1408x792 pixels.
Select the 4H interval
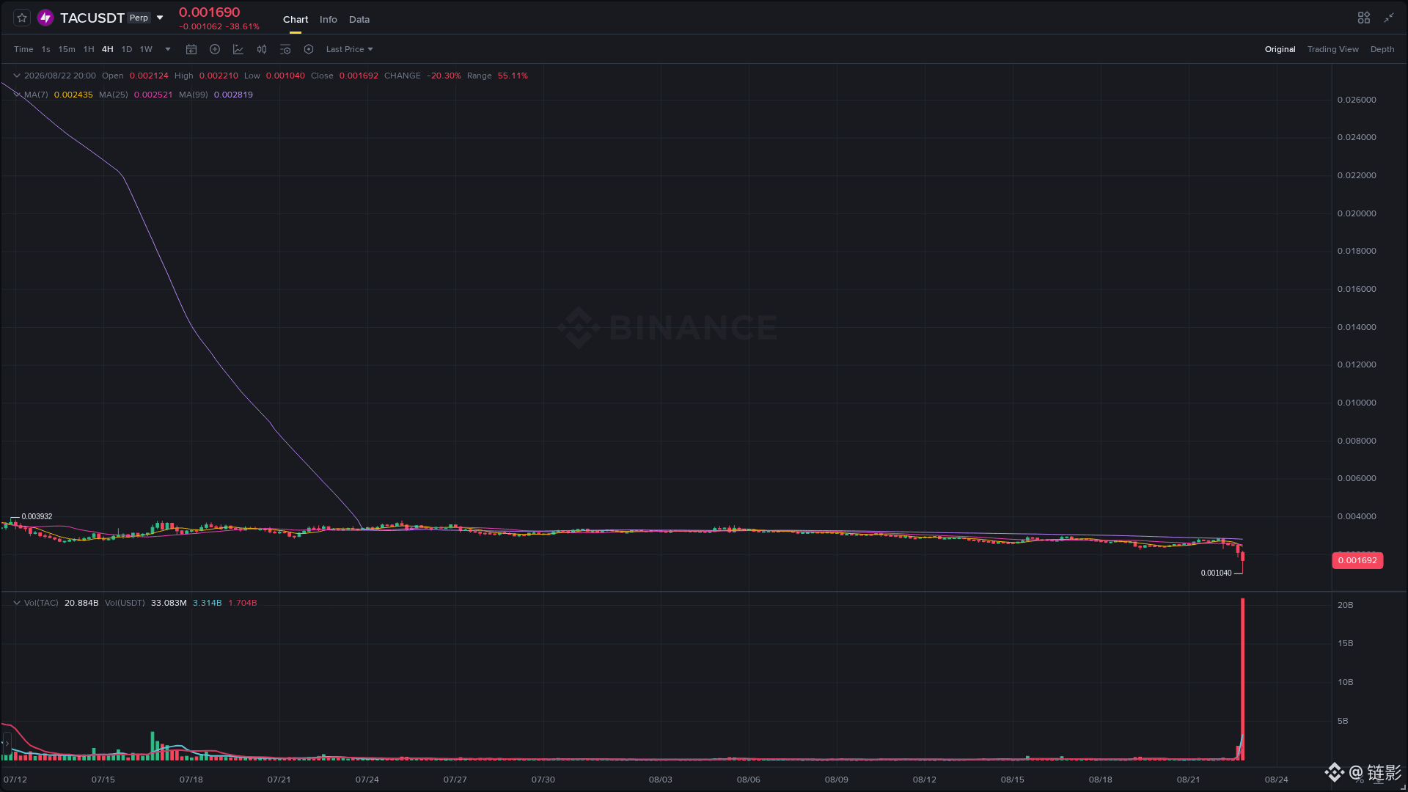(x=108, y=49)
